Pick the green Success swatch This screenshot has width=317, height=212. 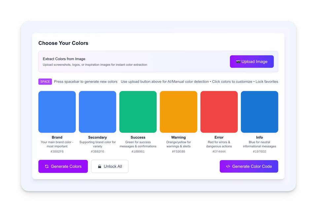(x=138, y=112)
